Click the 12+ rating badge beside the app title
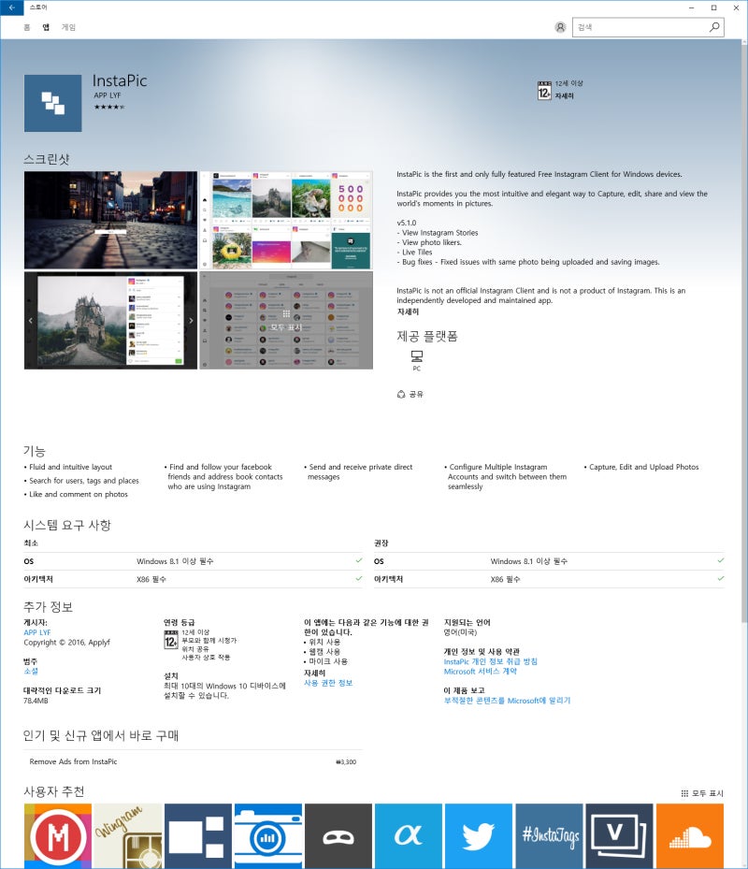 pyautogui.click(x=544, y=90)
